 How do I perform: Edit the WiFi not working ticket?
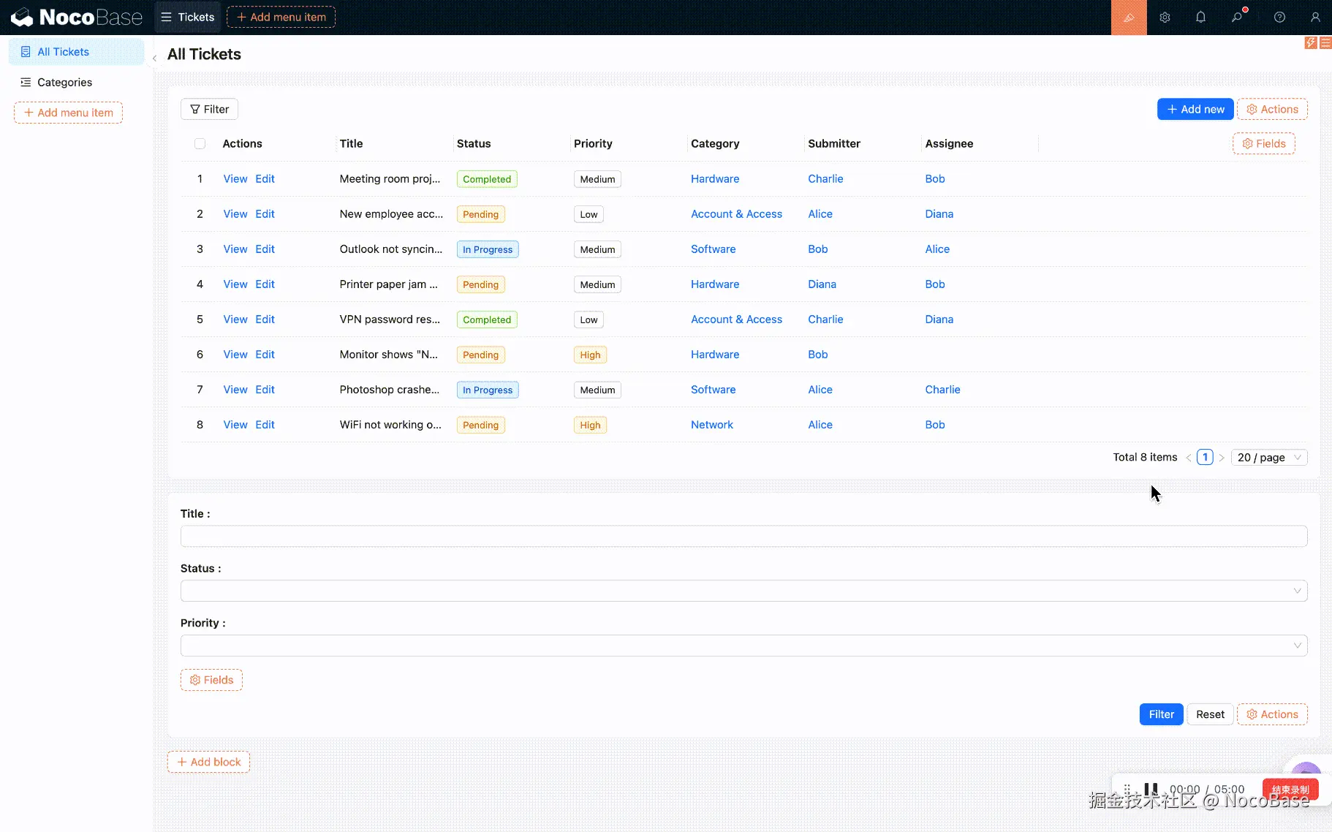[x=265, y=425]
